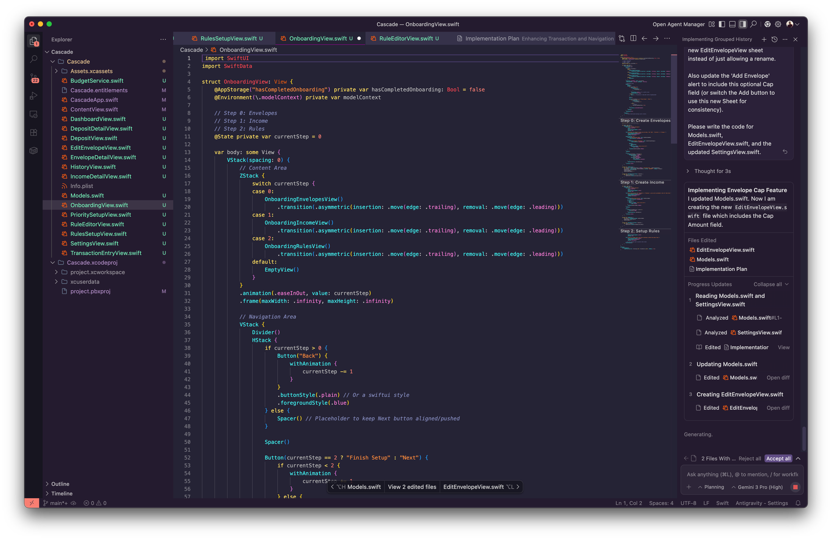Expand the Assets.xcassets folder
The image size is (832, 540).
pos(91,71)
